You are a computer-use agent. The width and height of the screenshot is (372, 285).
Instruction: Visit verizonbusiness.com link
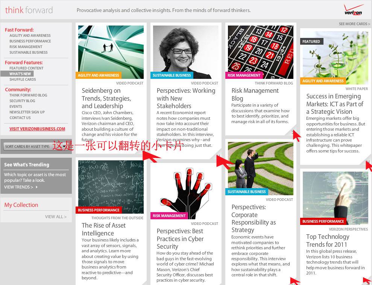pyautogui.click(x=37, y=129)
